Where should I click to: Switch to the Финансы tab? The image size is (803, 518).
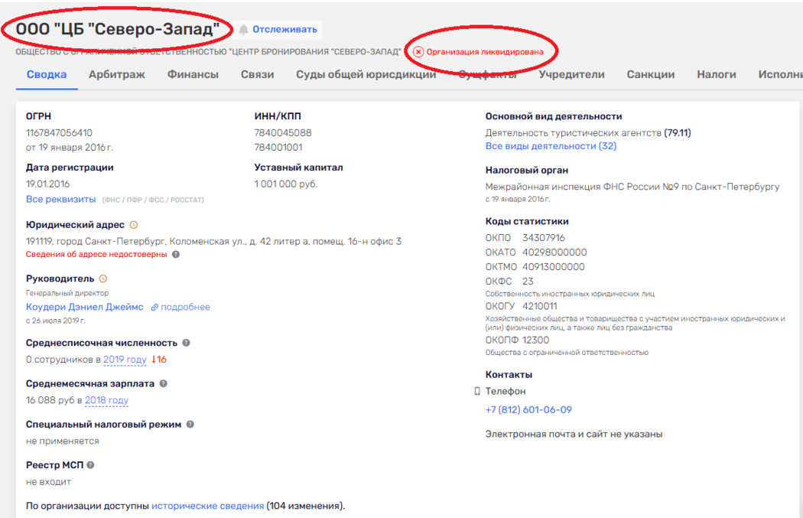click(193, 74)
